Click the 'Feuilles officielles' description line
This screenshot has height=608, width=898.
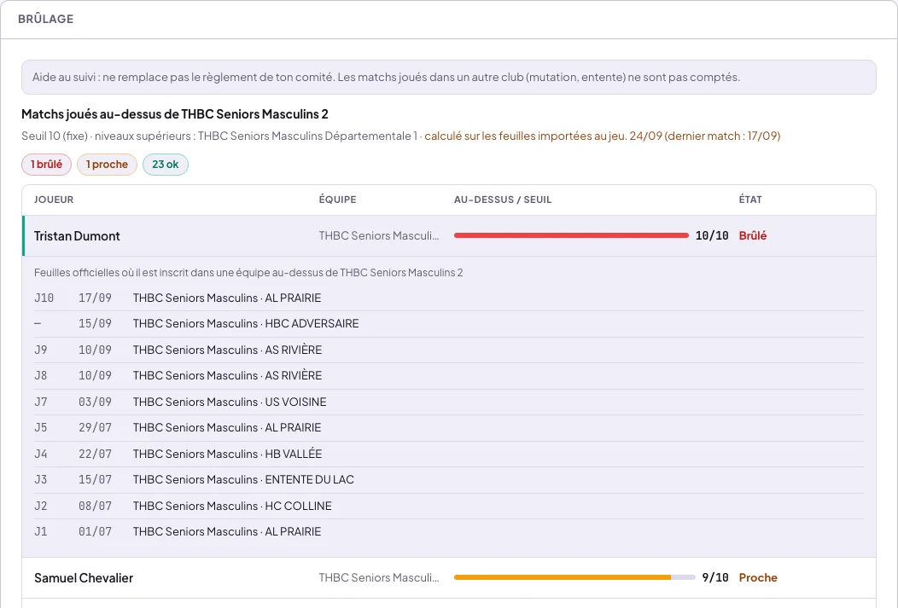click(248, 273)
